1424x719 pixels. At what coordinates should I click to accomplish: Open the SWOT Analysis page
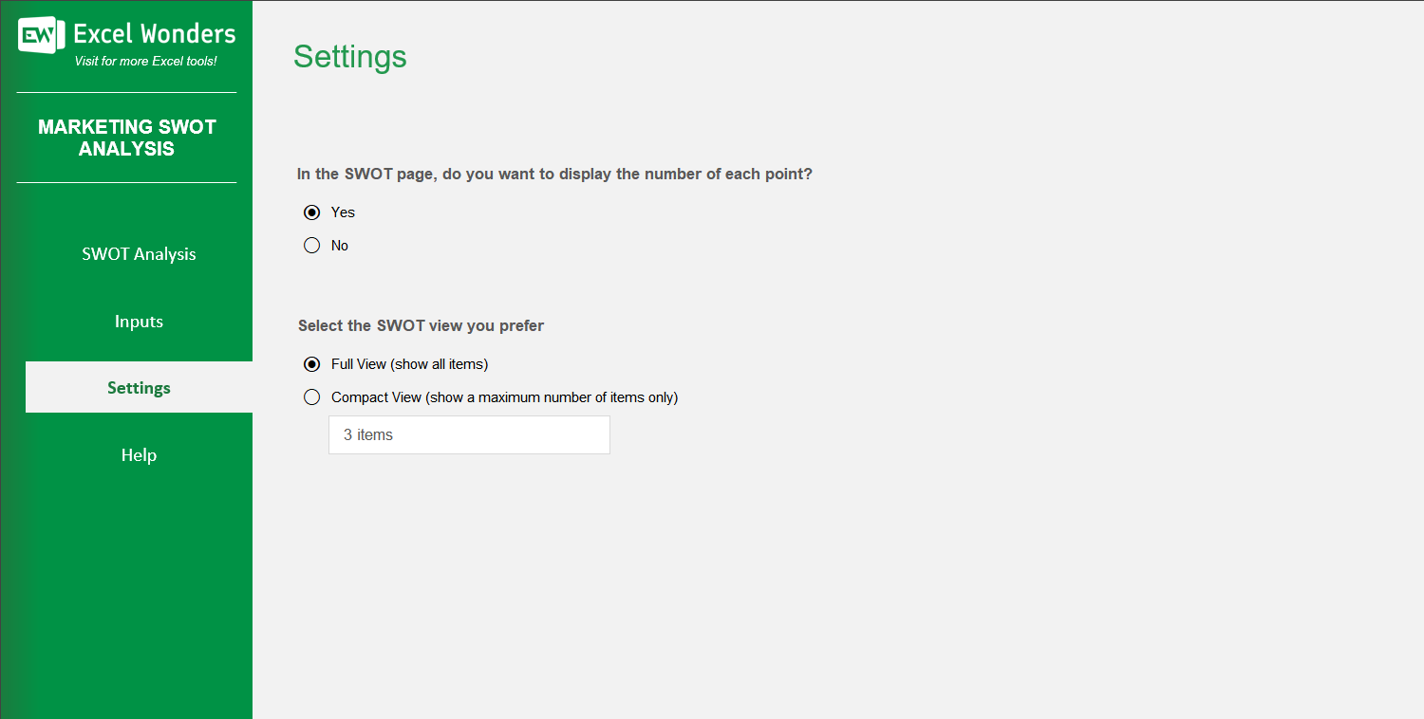pos(139,254)
